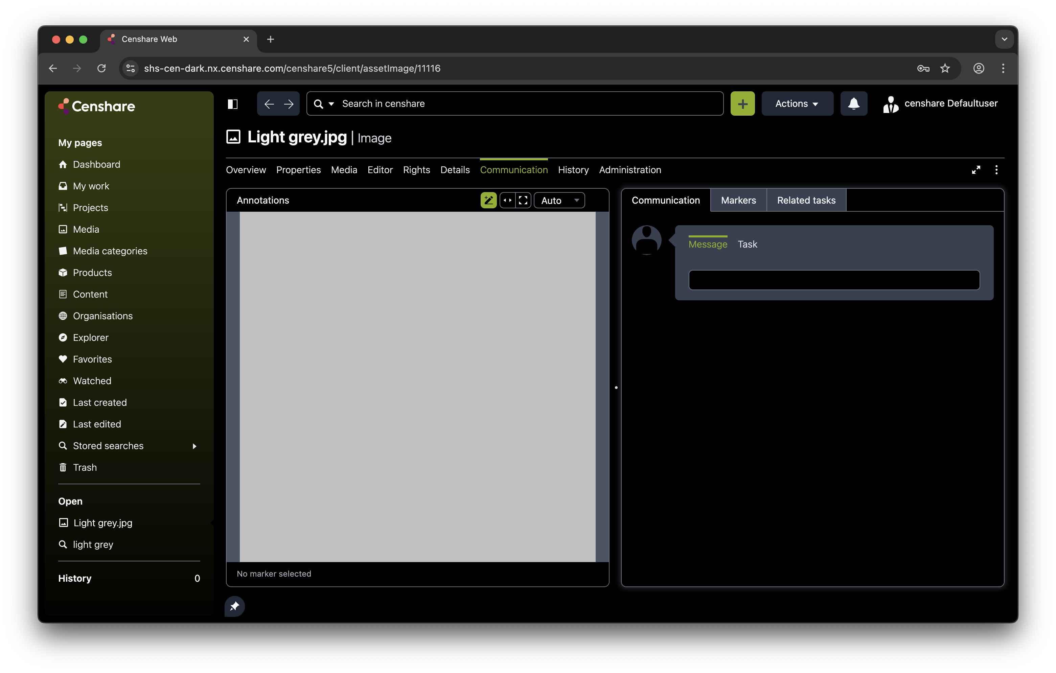This screenshot has width=1056, height=673.
Task: Switch message composer to Task mode
Action: coord(747,244)
